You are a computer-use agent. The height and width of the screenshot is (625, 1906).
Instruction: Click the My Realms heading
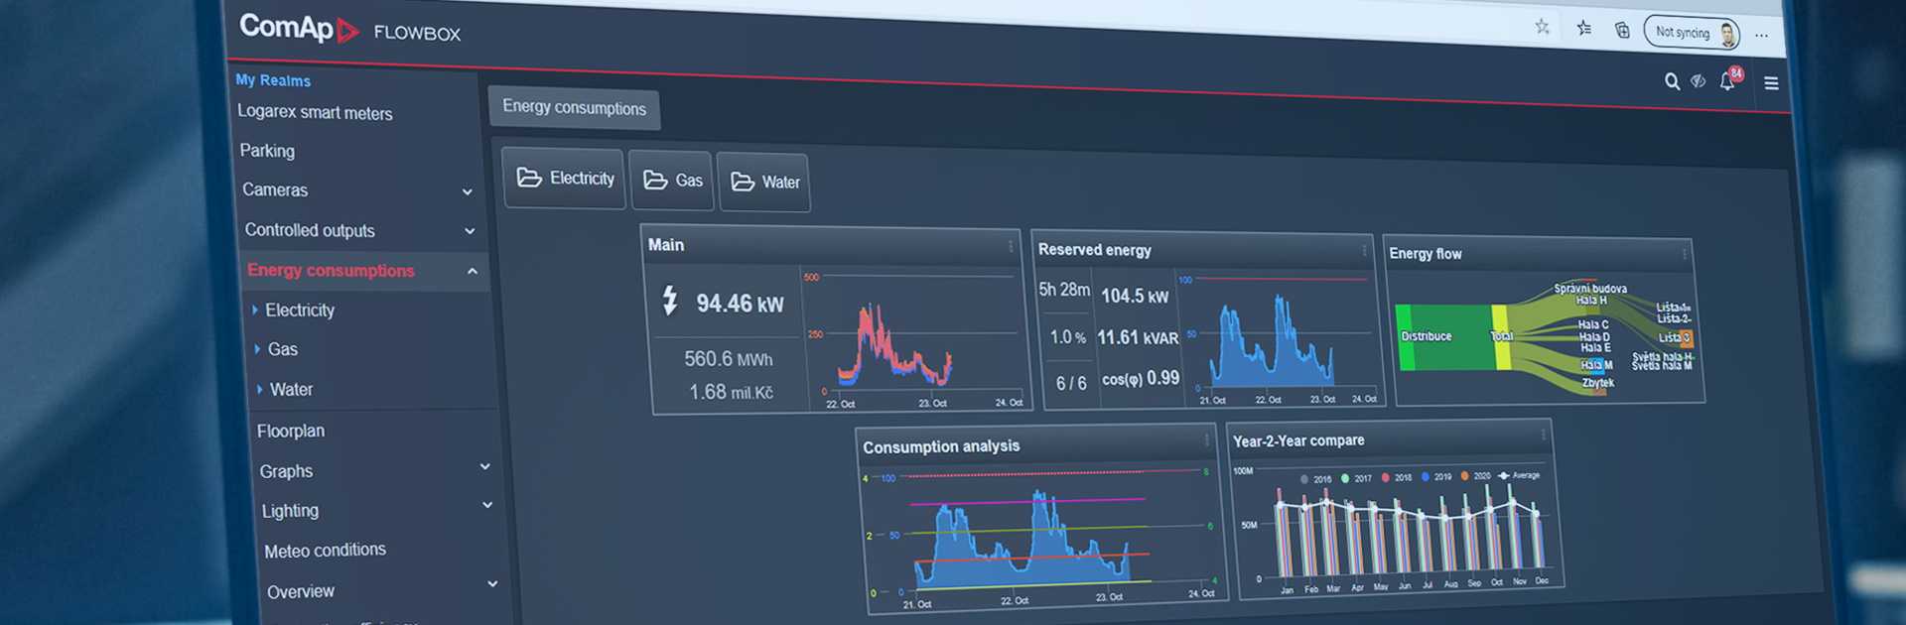273,80
